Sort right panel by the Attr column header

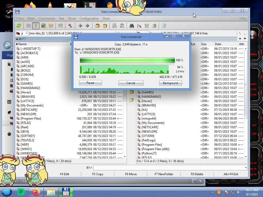pyautogui.click(x=241, y=44)
